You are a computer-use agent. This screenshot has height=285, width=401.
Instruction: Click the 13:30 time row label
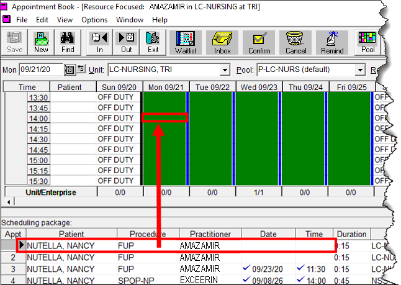point(38,97)
